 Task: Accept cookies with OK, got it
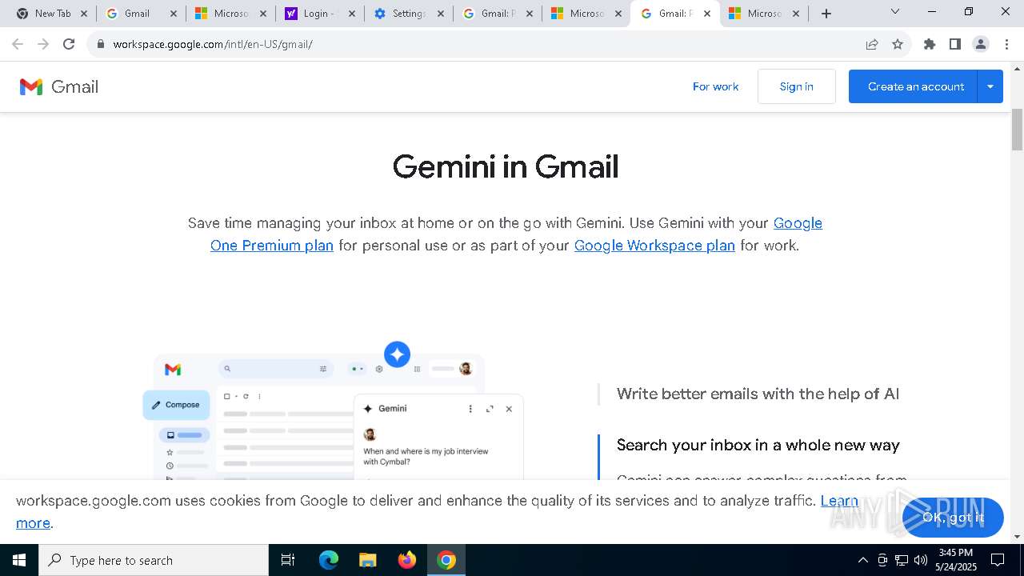coord(953,517)
